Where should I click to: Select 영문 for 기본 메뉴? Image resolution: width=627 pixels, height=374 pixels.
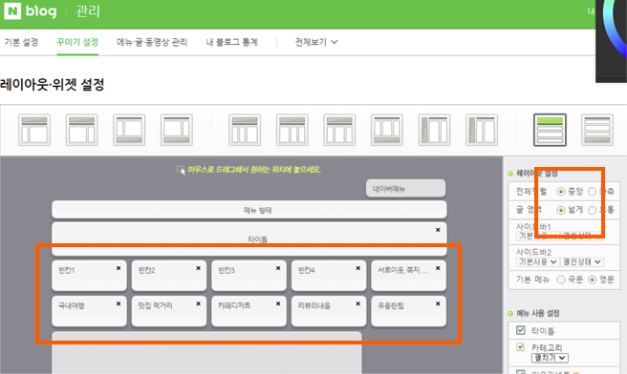pos(593,280)
